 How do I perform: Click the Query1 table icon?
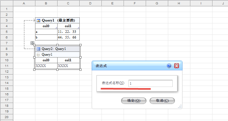(38, 21)
